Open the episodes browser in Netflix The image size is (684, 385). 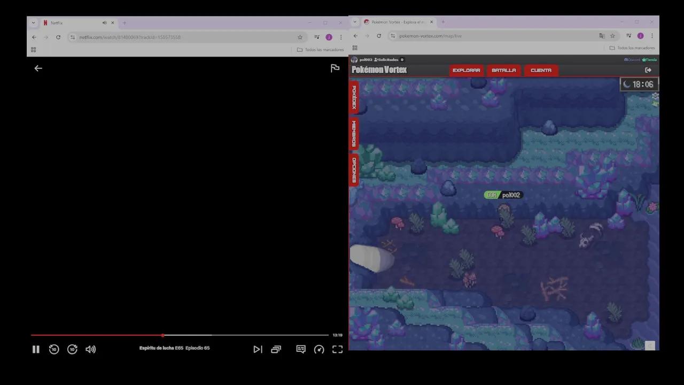(276, 349)
